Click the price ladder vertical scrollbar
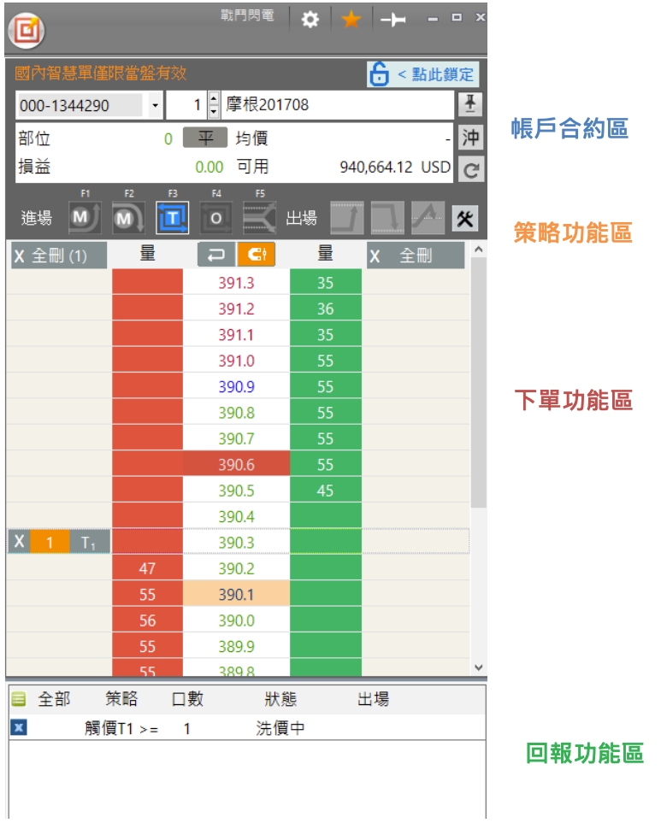The width and height of the screenshot is (661, 823). (478, 385)
